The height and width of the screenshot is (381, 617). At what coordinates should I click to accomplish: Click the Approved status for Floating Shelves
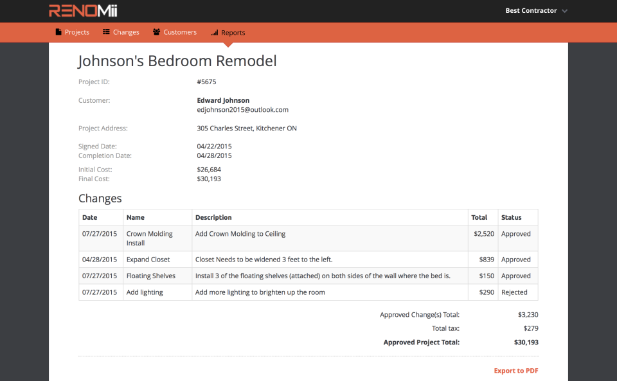515,276
